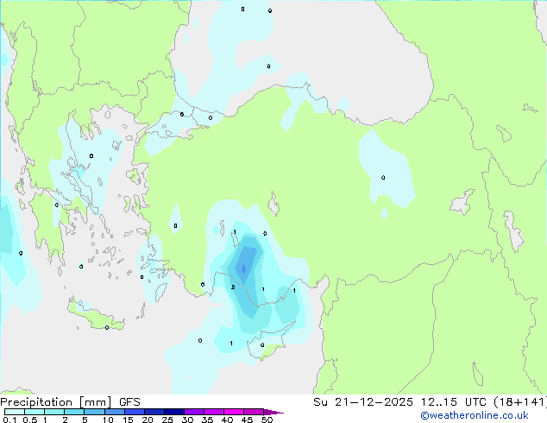Click the '40' legend scale label
This screenshot has width=547, height=423.
tap(227, 420)
